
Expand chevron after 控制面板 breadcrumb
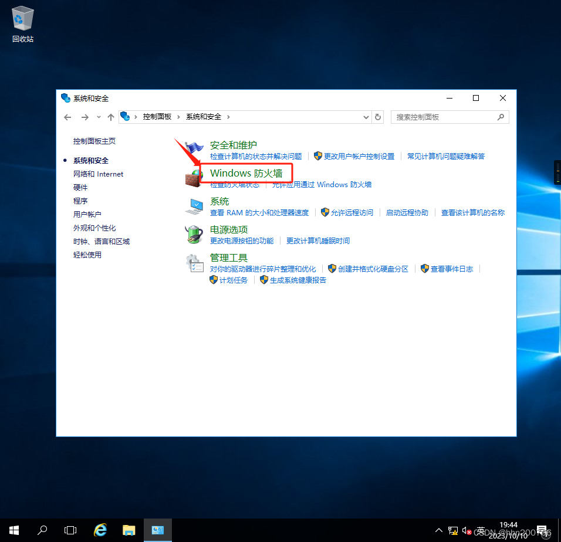coord(178,117)
